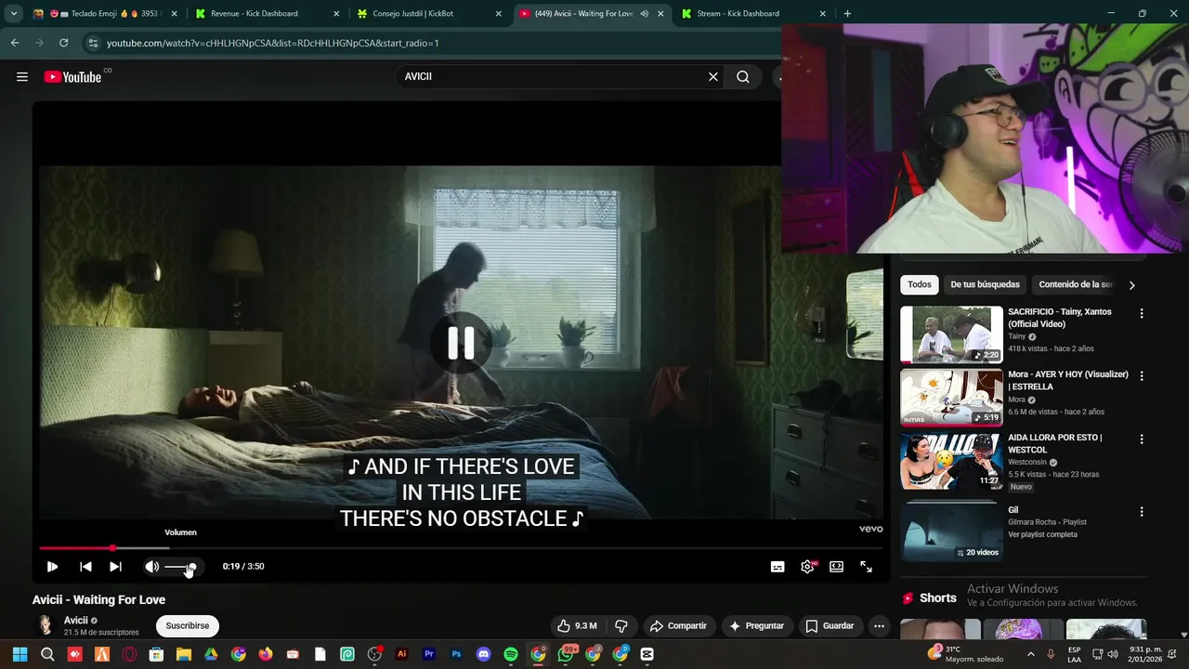The width and height of the screenshot is (1189, 669).
Task: Open Discord from the taskbar
Action: pyautogui.click(x=483, y=654)
